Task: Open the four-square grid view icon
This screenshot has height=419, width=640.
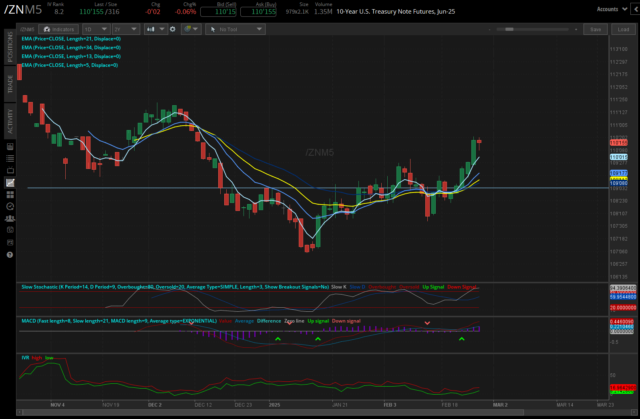Action: [10, 194]
